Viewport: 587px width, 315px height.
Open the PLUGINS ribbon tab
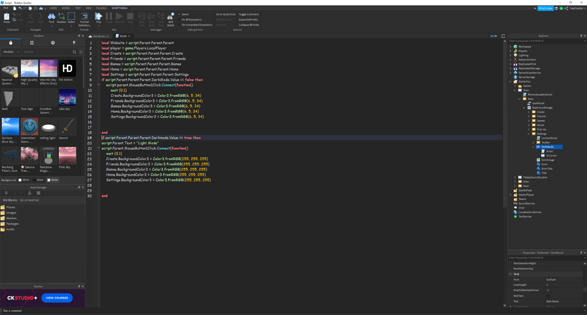pos(102,8)
